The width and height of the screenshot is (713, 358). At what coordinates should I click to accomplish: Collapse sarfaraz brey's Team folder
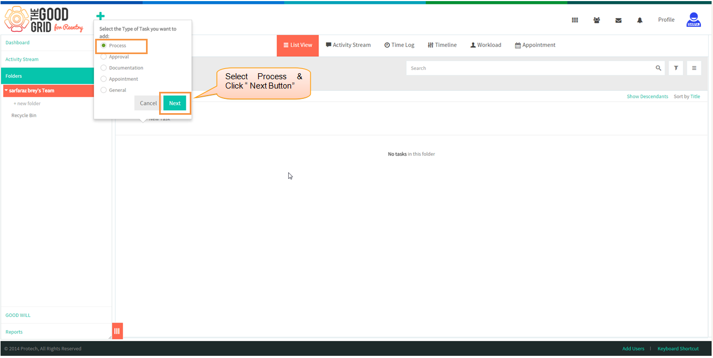(7, 91)
